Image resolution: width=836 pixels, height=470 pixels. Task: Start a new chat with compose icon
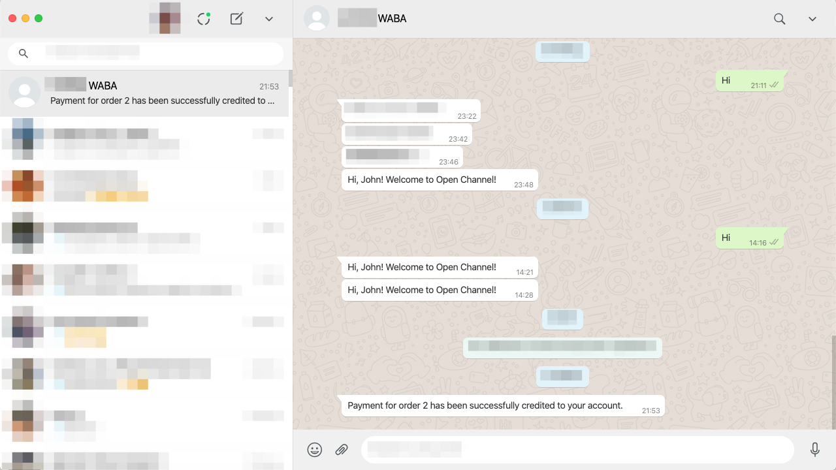coord(237,19)
